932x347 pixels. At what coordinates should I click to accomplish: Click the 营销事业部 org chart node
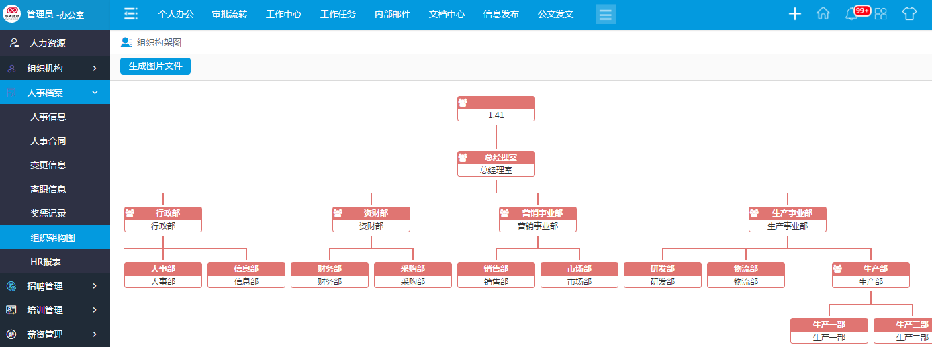(x=537, y=219)
